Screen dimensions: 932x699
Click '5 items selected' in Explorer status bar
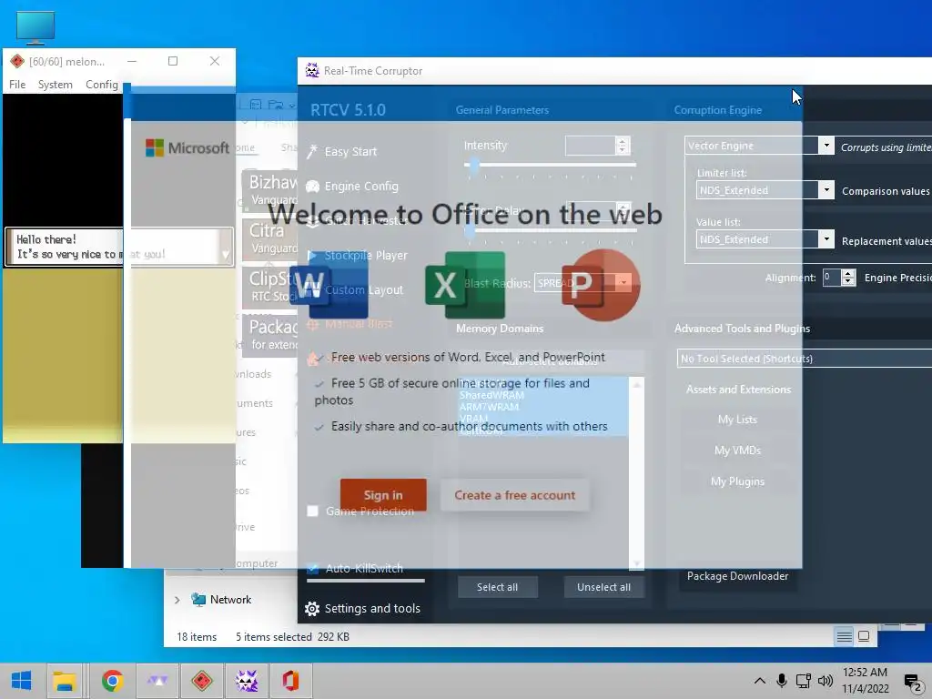pos(274,636)
